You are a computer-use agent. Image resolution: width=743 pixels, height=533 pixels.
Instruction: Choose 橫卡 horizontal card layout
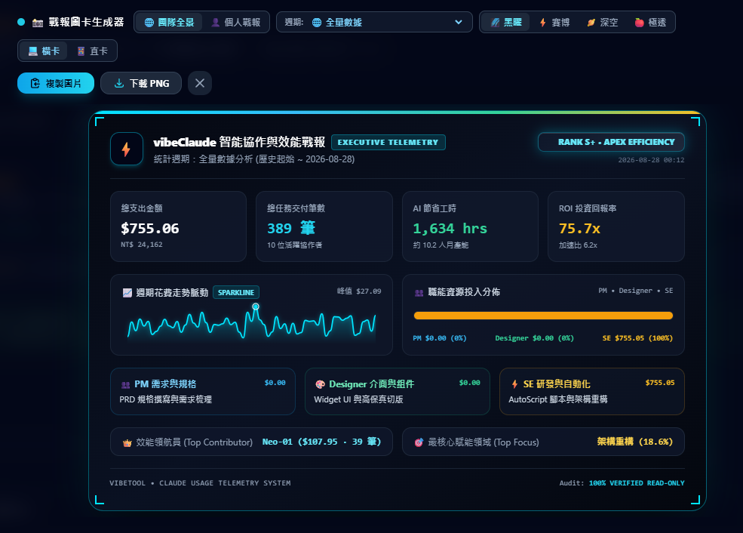pos(44,51)
